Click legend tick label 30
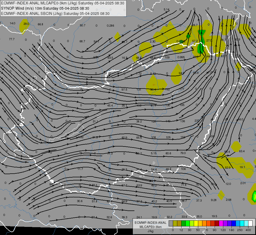Screen dimensions: 256x235 point(189,230)
